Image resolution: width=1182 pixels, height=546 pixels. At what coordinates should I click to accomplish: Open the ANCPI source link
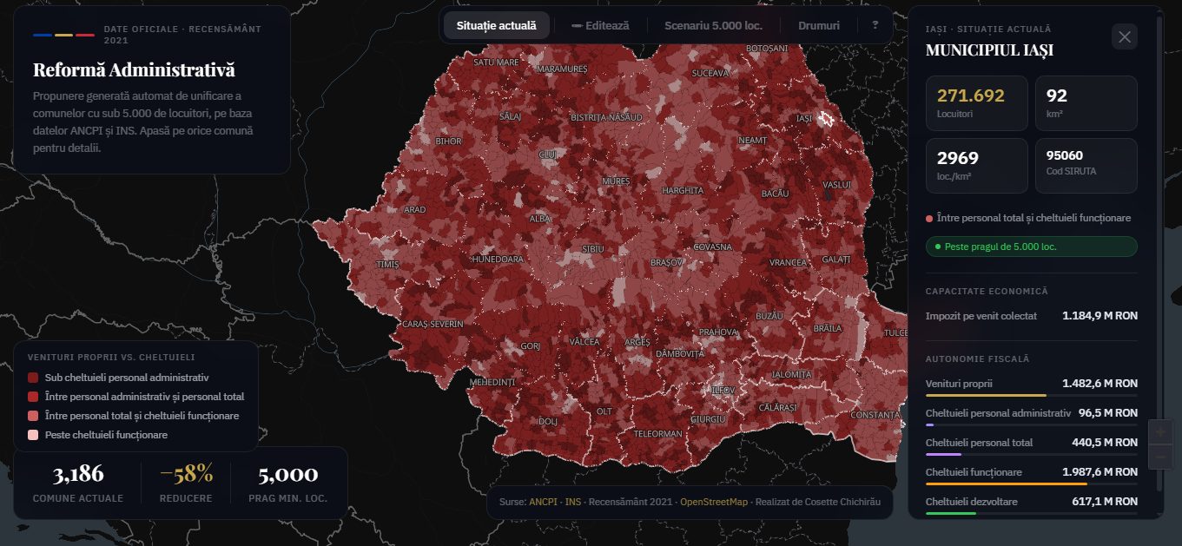point(543,502)
